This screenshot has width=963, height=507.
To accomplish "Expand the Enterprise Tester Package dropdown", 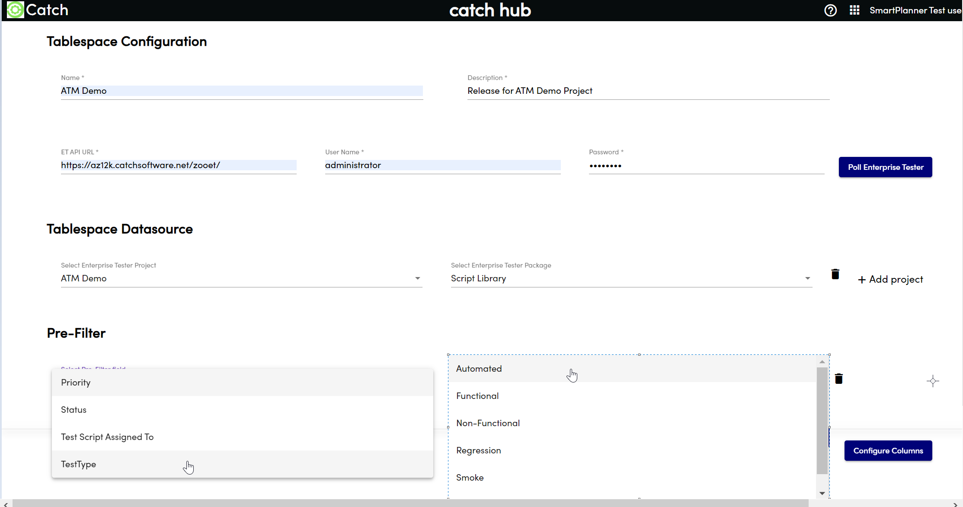I will click(807, 278).
